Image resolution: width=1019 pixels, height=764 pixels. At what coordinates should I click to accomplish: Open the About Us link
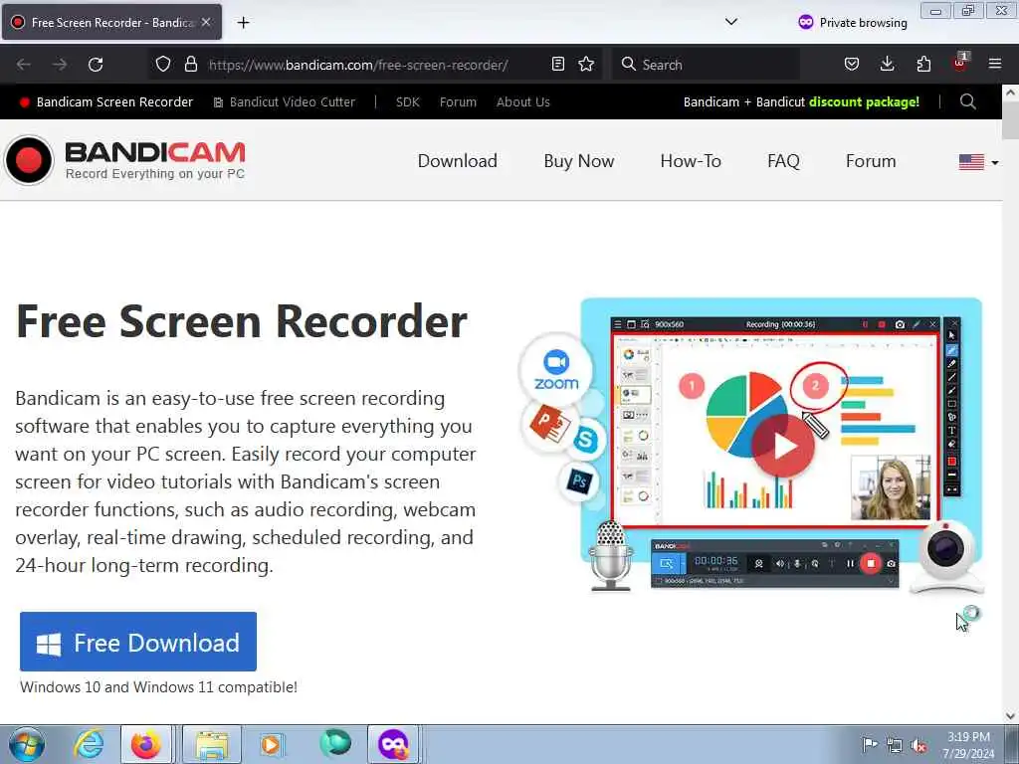(522, 102)
